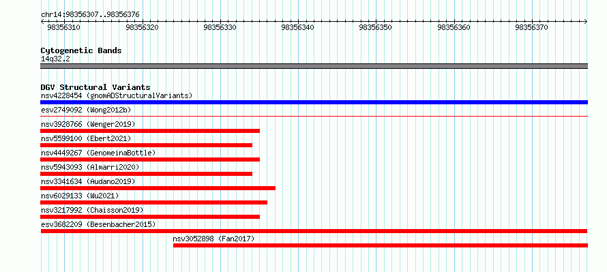Open variant esv3682209 (Besenbacher2015) label
This screenshot has height=272, width=607.
(x=98, y=224)
